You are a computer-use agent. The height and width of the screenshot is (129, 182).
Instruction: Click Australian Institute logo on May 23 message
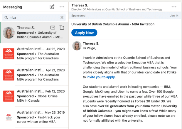point(9,117)
